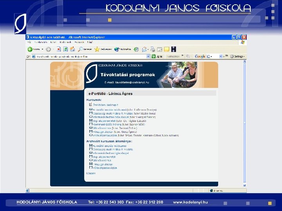Open archived Információtechnológia alapjai files link
Viewport: 282px width, 211px height.
coord(111,153)
